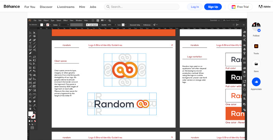This screenshot has width=273, height=140.
Task: Open the stroke color dropdown arrow
Action: tap(50, 25)
